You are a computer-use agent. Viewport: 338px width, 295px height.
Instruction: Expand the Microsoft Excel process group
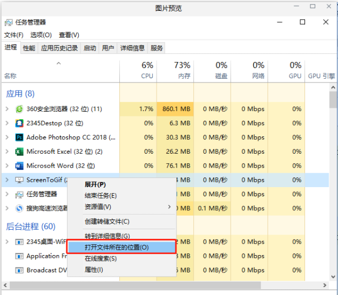[7, 152]
